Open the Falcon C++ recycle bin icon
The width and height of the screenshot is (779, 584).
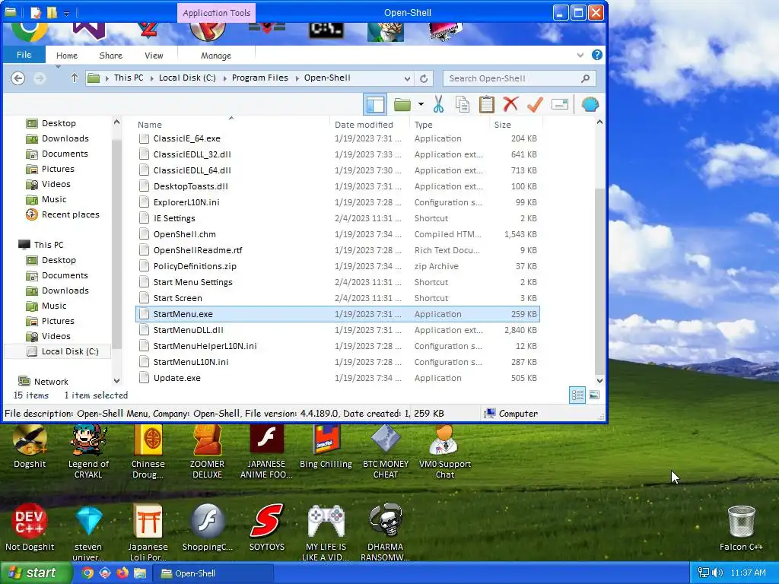[x=741, y=528]
